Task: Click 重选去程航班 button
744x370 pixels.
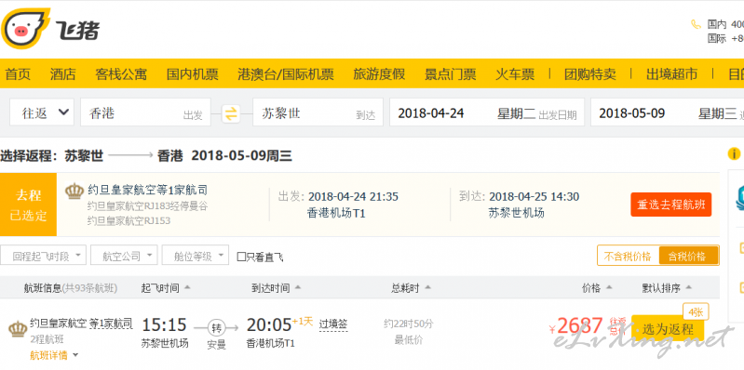Action: pyautogui.click(x=671, y=205)
